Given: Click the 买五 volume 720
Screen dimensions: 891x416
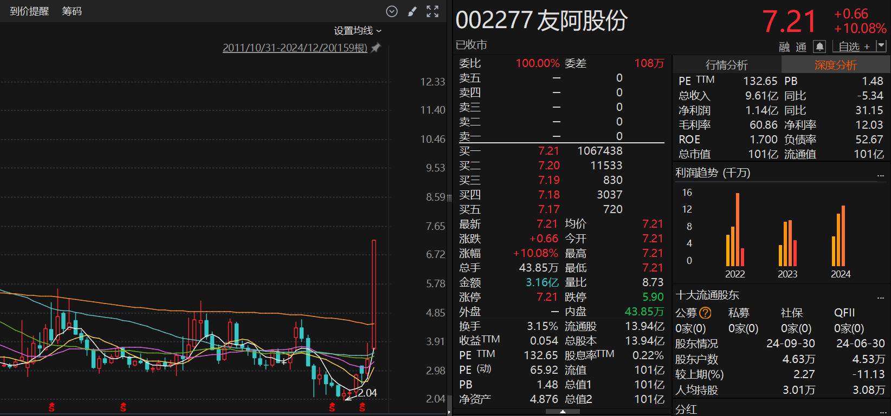Looking at the screenshot, I should coord(612,209).
